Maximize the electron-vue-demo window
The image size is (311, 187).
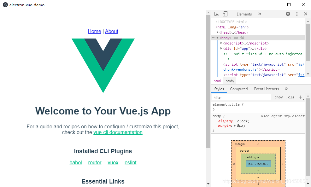[289, 5]
